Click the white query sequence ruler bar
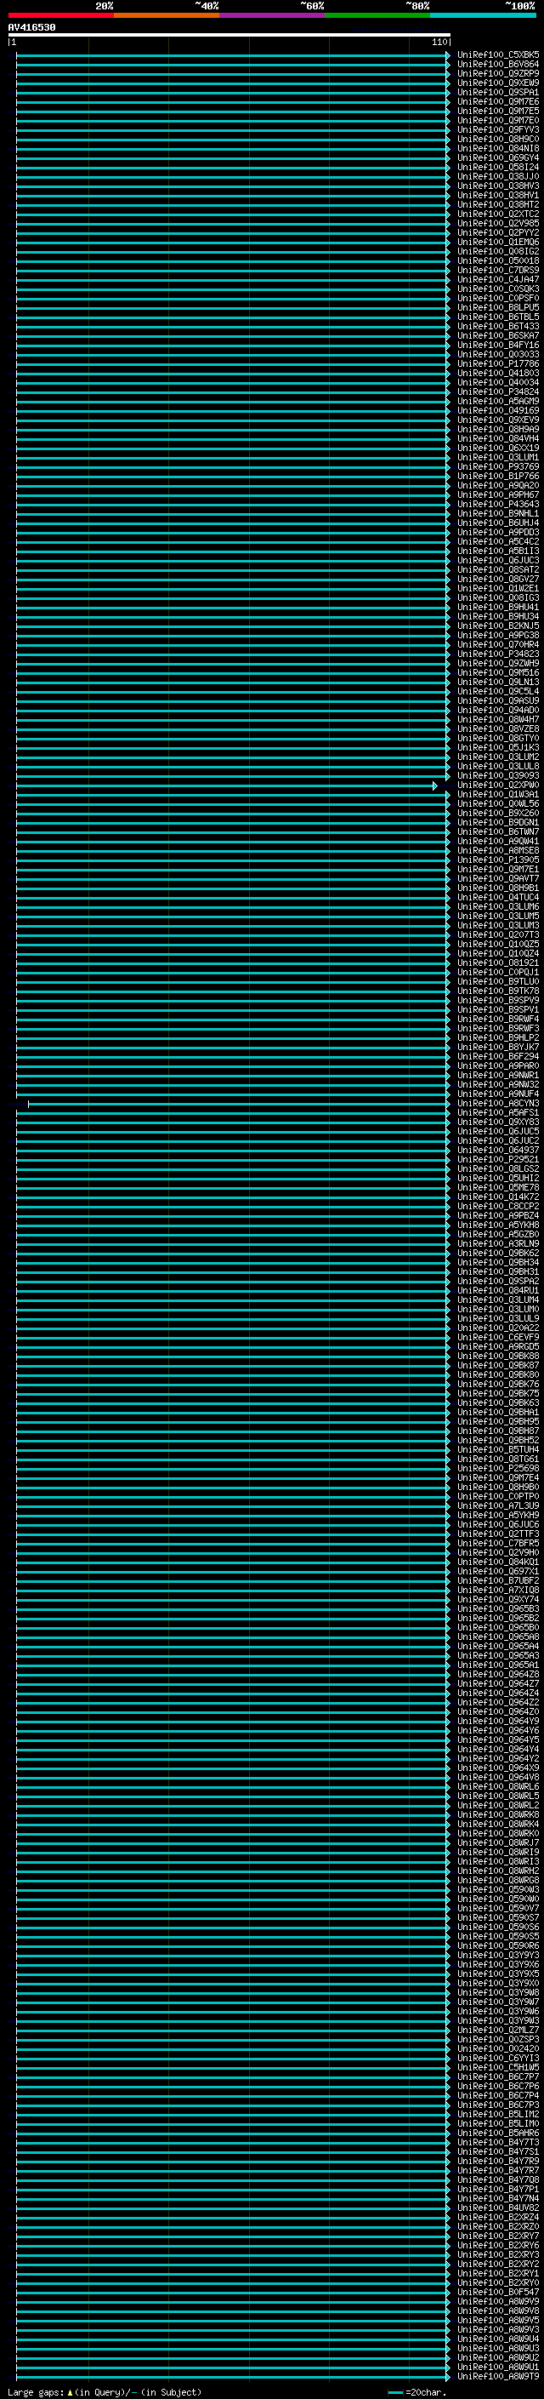Screen dimensions: 544x2399 [x=229, y=34]
